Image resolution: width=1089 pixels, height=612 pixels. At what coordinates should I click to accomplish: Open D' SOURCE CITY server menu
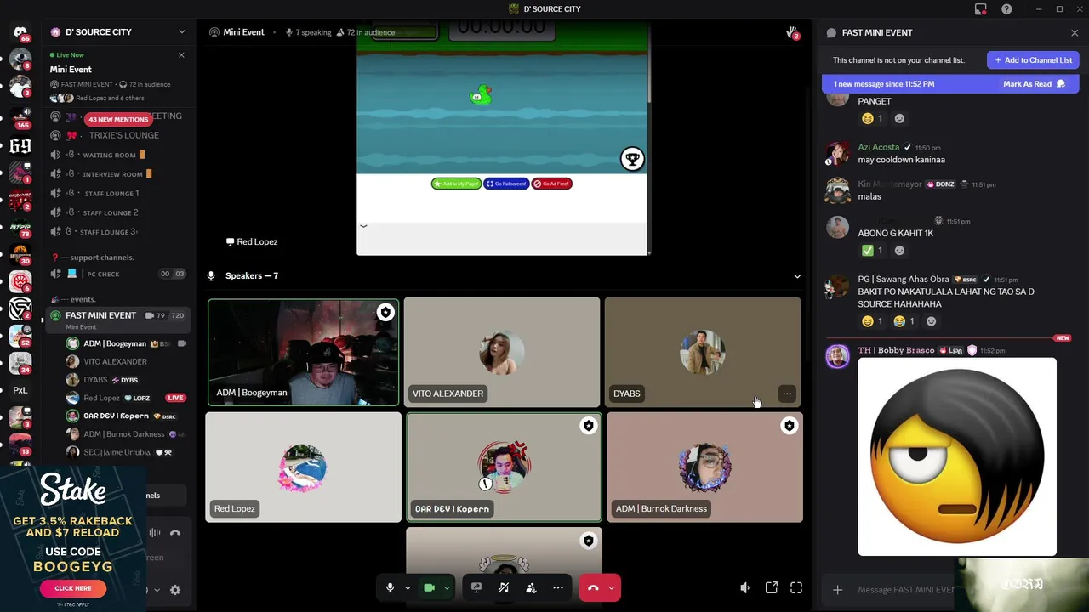(117, 31)
